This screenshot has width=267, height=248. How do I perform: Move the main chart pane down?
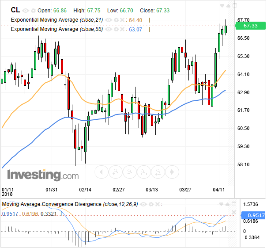[x=222, y=6]
